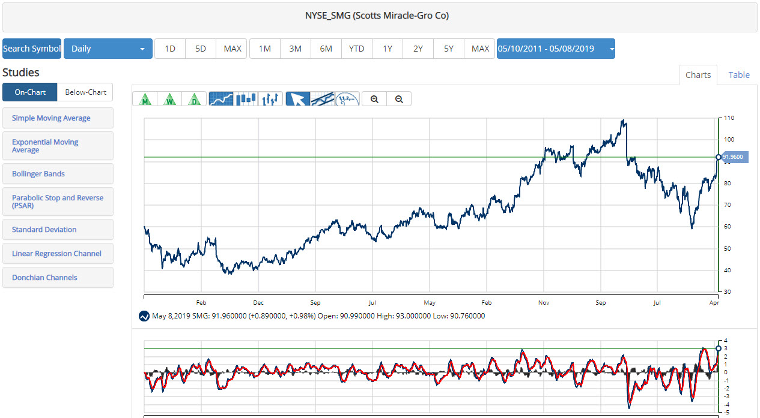
Task: Select the 1M range button
Action: tap(265, 49)
